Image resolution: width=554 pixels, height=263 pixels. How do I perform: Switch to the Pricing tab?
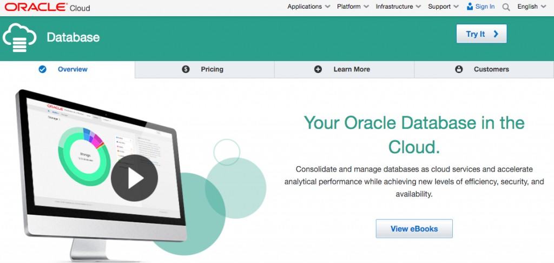click(205, 69)
